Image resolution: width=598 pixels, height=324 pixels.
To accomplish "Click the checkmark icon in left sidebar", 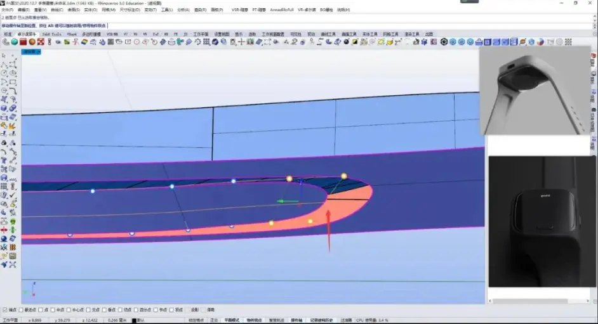I will tap(13, 195).
